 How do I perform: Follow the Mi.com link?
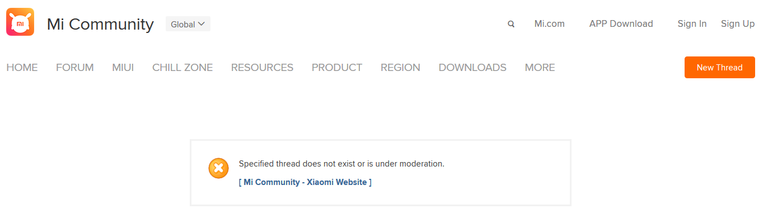(x=550, y=24)
